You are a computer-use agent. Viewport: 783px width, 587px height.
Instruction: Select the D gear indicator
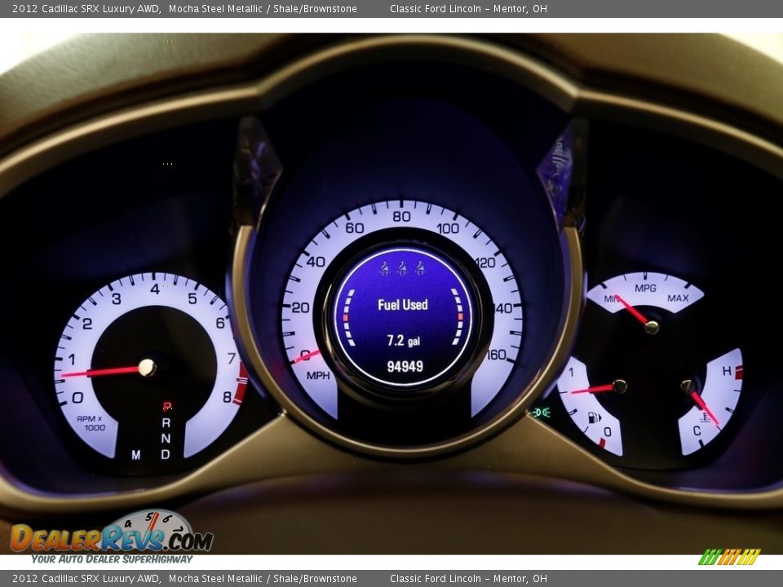click(x=166, y=454)
